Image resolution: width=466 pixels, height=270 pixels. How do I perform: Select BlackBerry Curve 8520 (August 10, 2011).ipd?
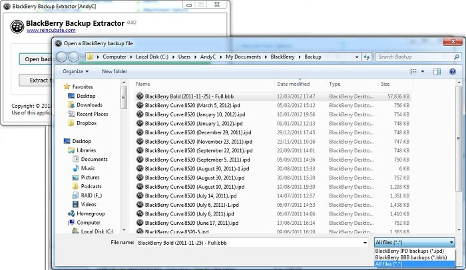(x=273, y=187)
